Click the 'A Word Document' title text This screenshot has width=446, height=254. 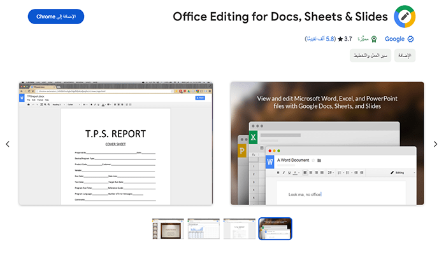pyautogui.click(x=293, y=160)
